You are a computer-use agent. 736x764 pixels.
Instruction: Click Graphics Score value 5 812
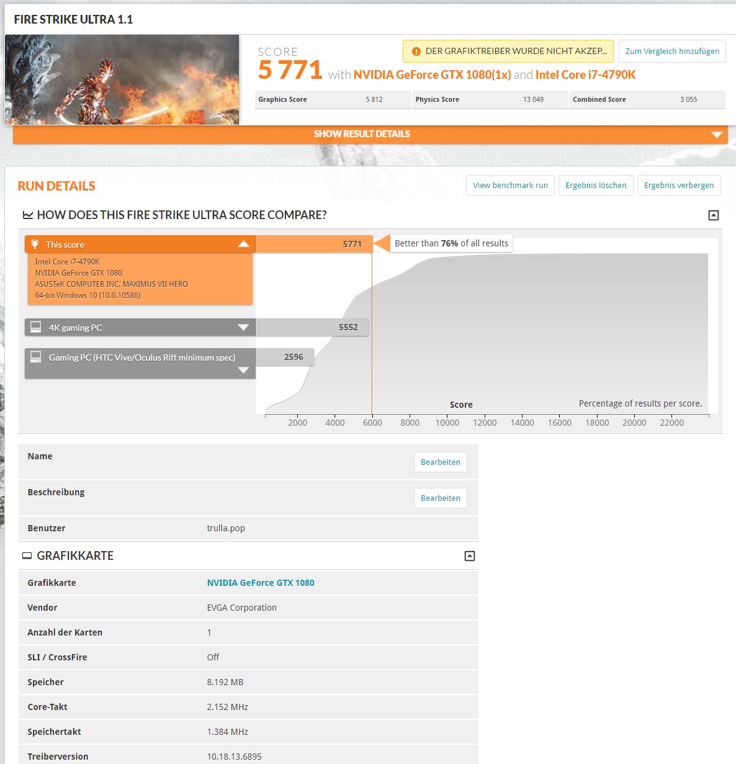(x=374, y=99)
